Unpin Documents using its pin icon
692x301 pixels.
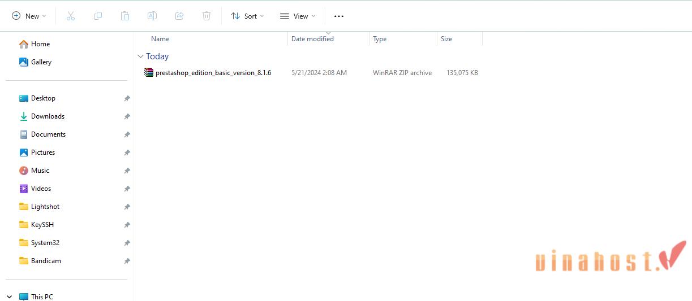tap(127, 134)
